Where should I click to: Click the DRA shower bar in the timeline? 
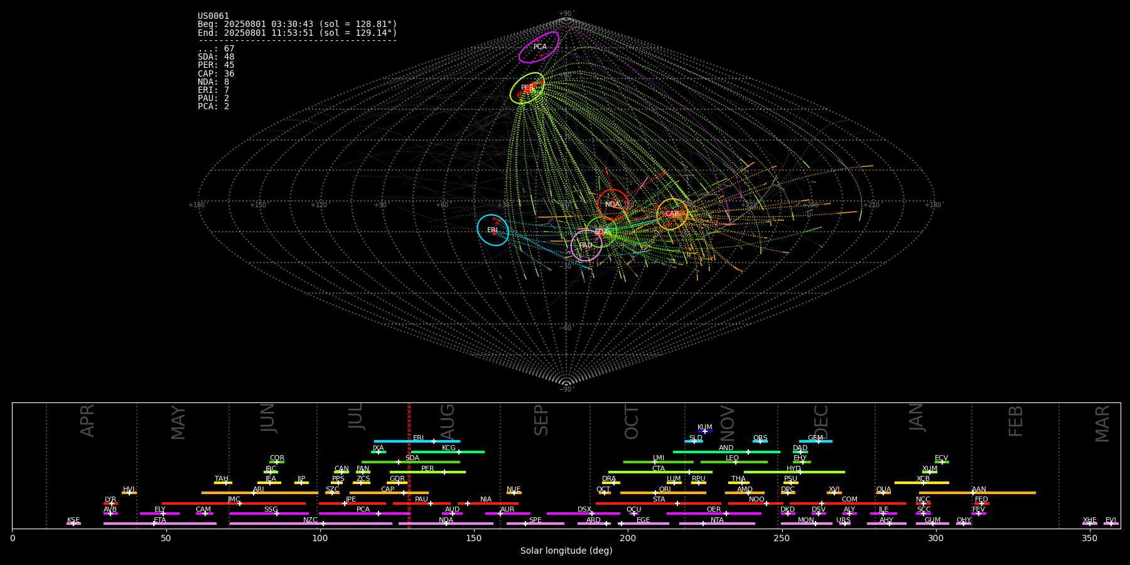[x=611, y=483]
